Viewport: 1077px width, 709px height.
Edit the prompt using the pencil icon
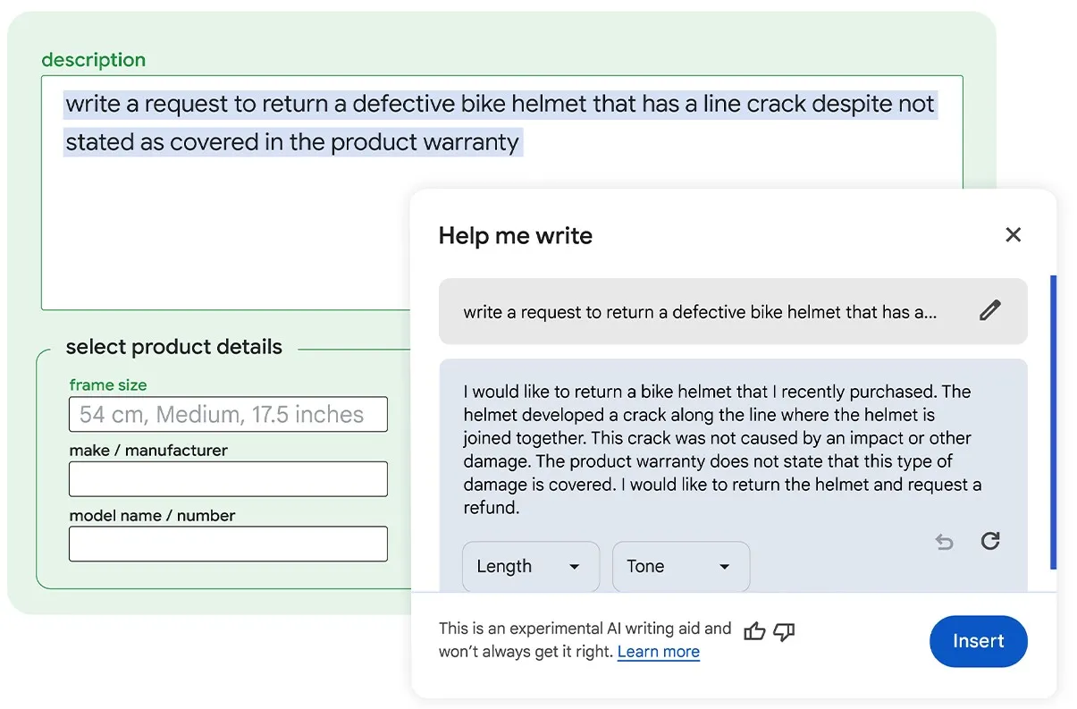tap(989, 309)
